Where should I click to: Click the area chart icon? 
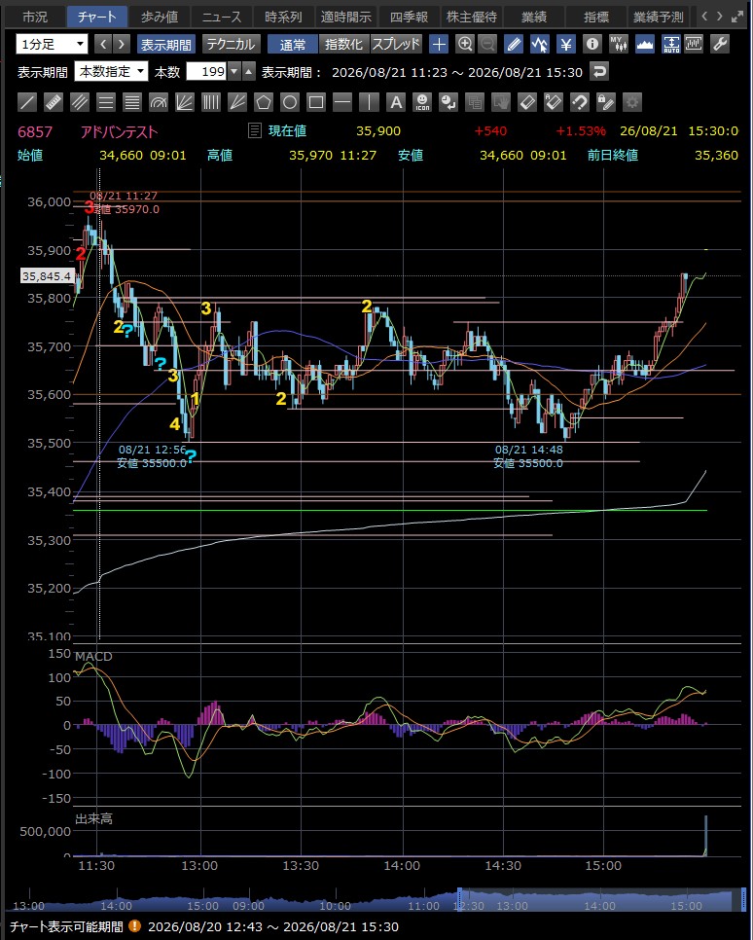pyautogui.click(x=644, y=45)
